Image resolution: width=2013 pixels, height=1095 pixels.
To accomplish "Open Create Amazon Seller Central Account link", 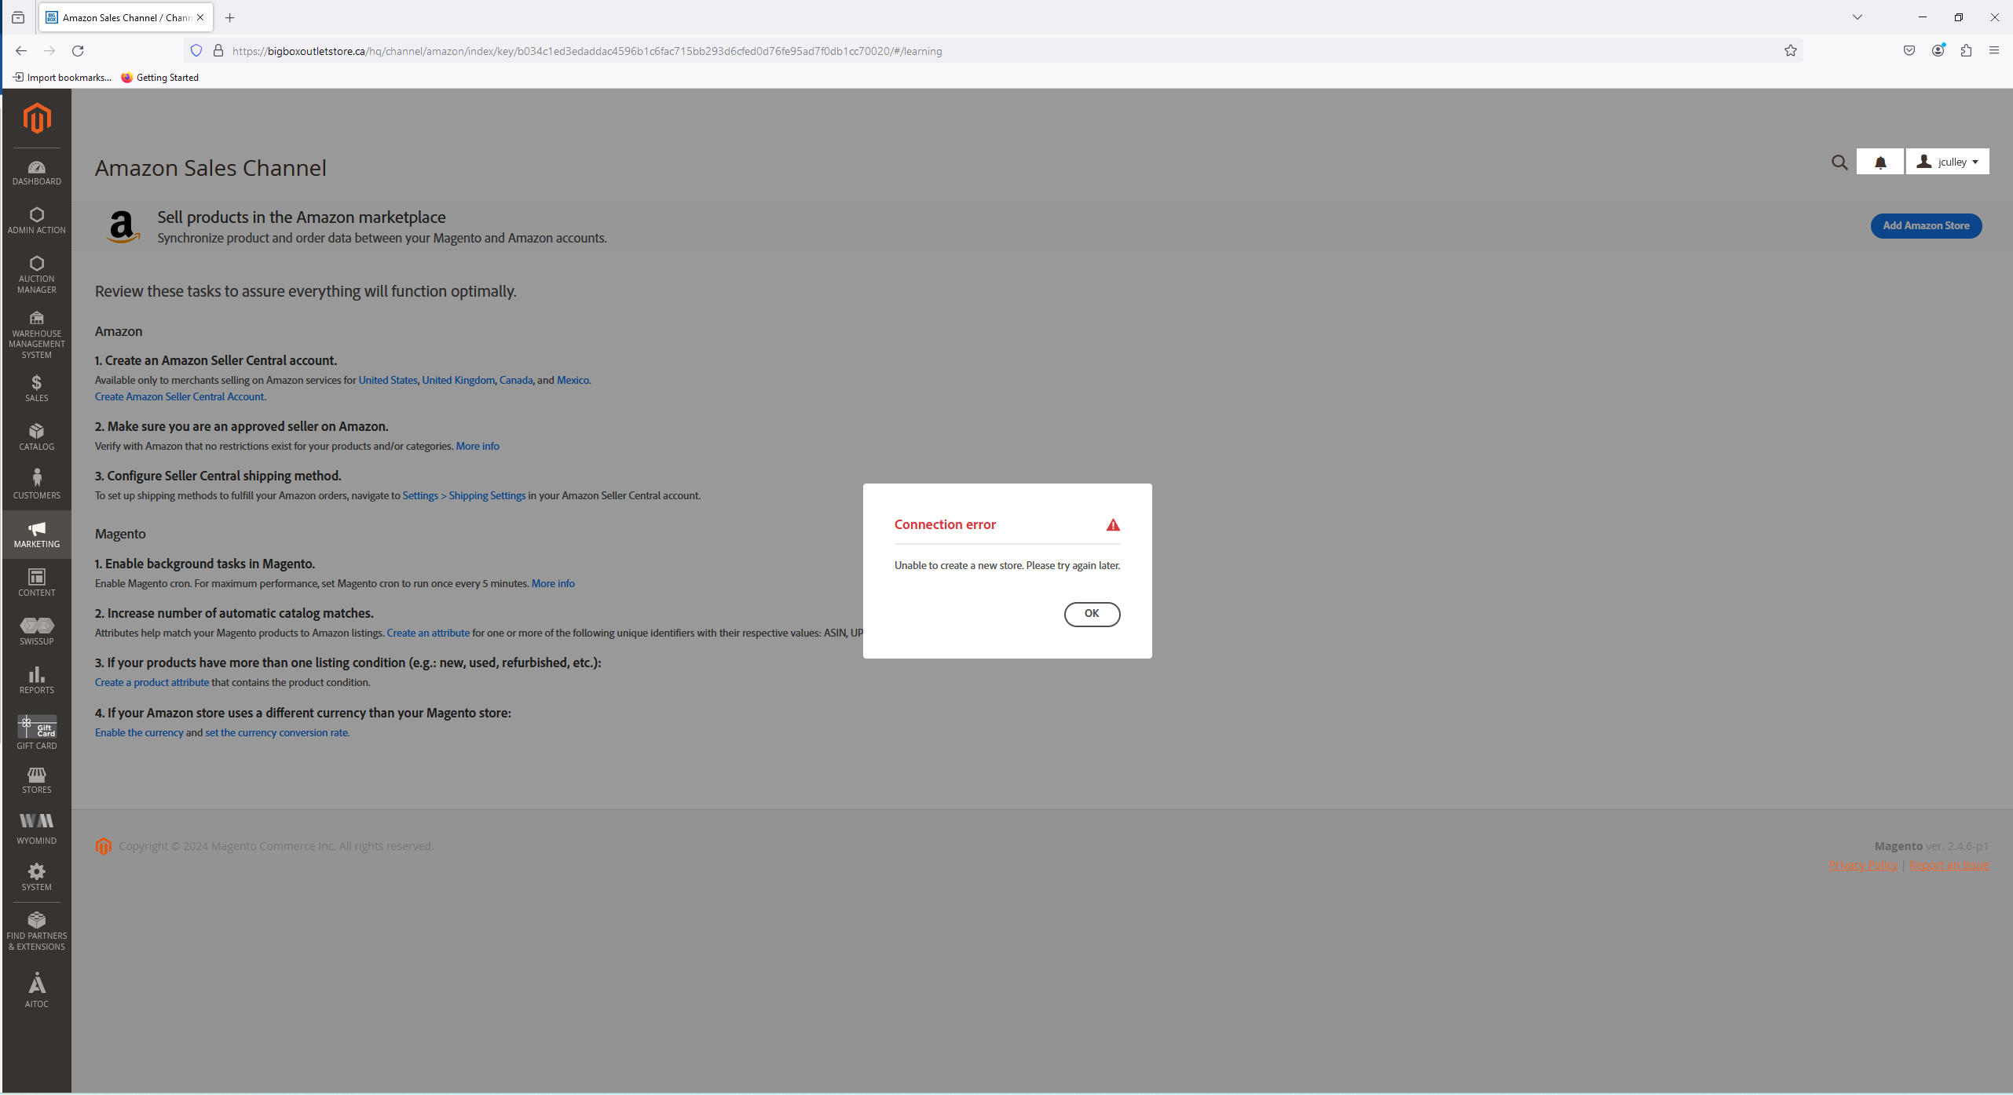I will pyautogui.click(x=179, y=397).
